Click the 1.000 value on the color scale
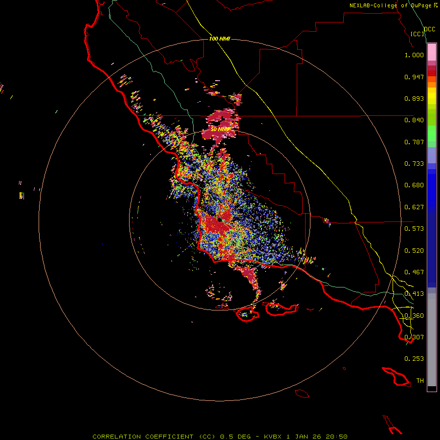The image size is (440, 440). coord(414,55)
